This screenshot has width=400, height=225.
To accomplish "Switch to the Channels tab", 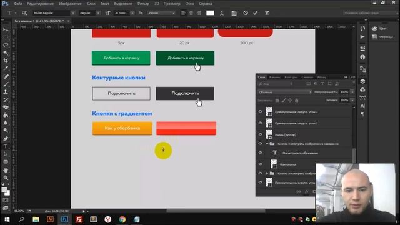I will click(x=274, y=77).
